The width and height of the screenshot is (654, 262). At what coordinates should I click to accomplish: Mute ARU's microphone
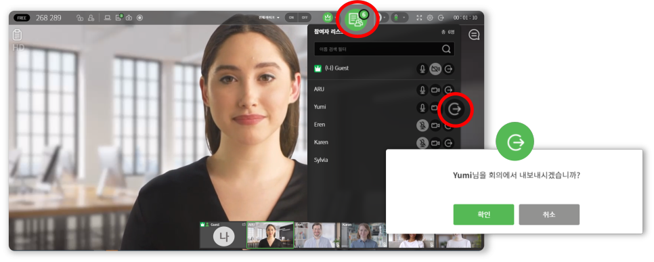(x=422, y=89)
